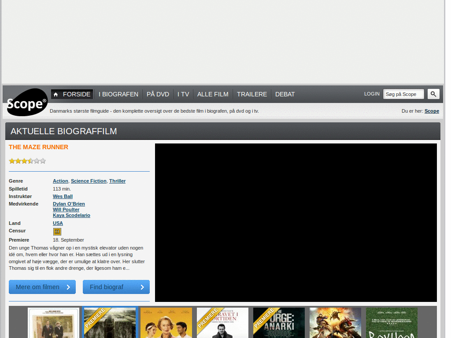Select the Ninja Turtles poster thumbnail
Viewport: 451px width, 338px height.
point(335,323)
